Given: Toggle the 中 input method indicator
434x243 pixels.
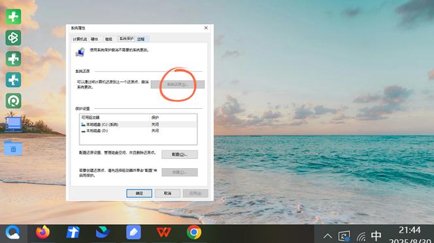Looking at the screenshot, I should [376, 236].
